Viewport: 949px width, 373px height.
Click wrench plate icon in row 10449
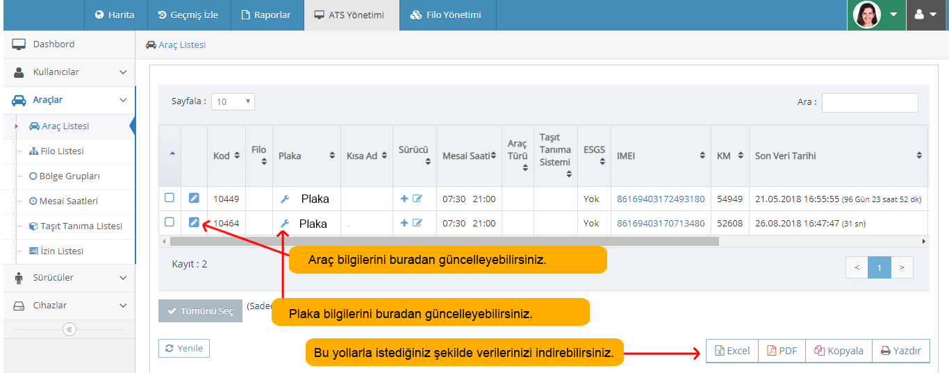pyautogui.click(x=284, y=199)
